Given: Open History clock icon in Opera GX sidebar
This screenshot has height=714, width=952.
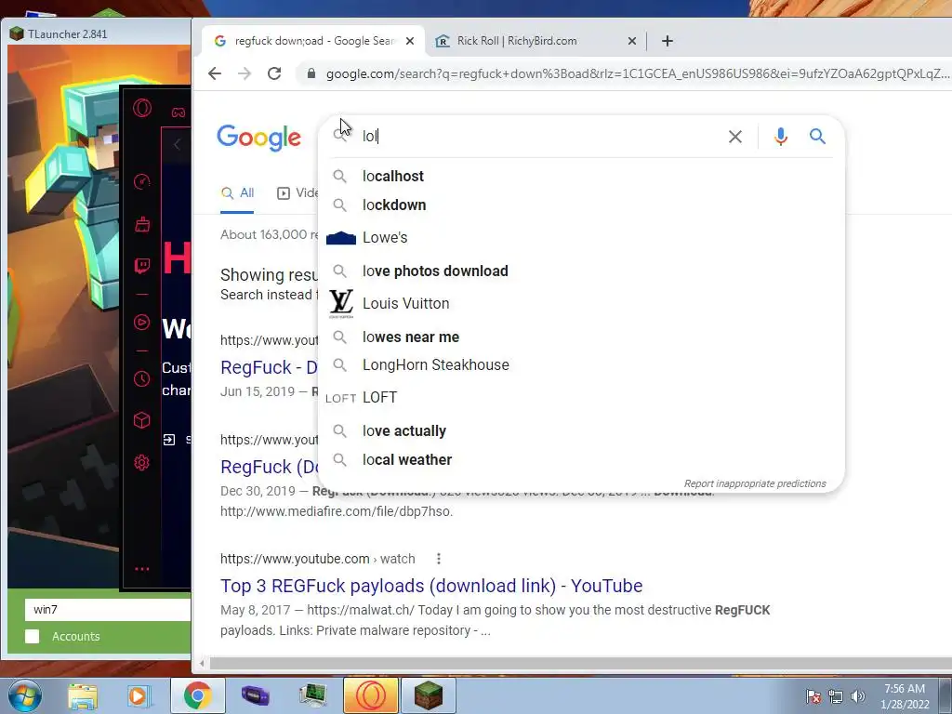Looking at the screenshot, I should pyautogui.click(x=142, y=379).
